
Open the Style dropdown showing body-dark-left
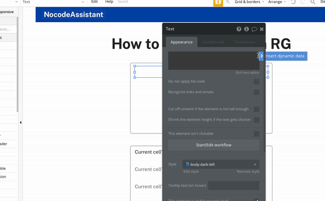221,164
